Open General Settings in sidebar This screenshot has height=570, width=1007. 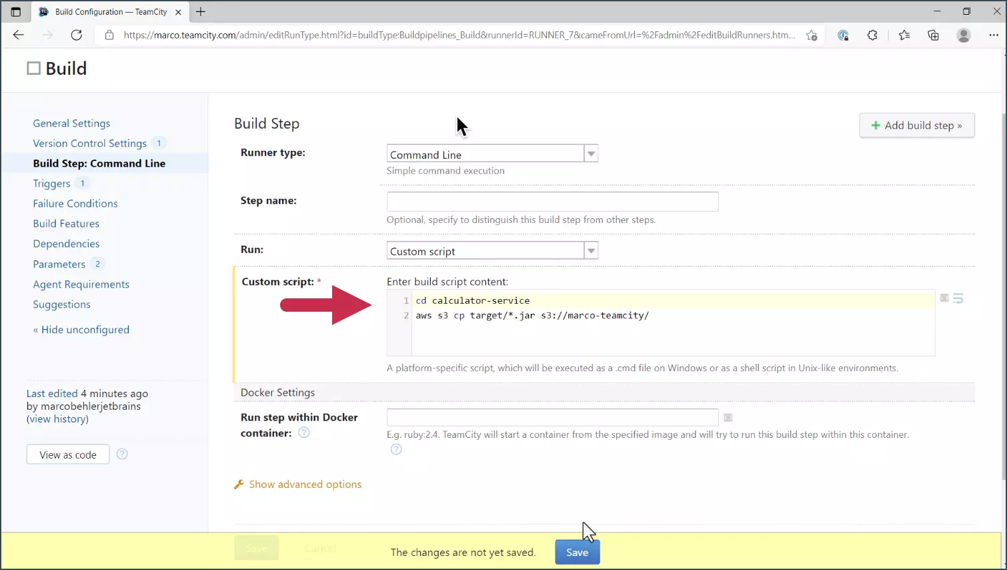[71, 123]
